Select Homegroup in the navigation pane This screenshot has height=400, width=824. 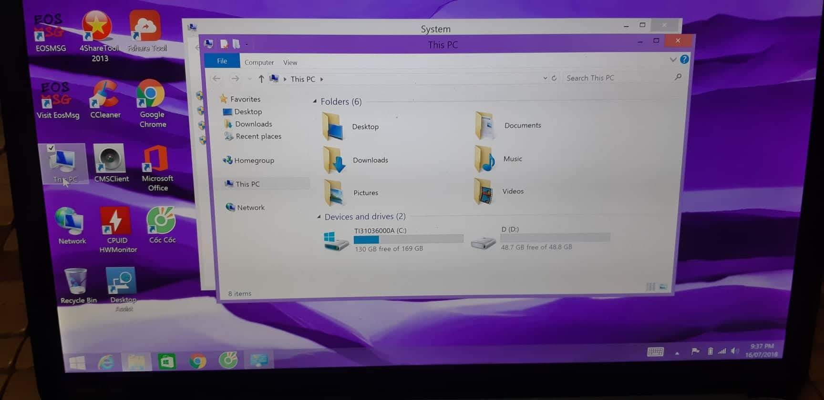253,160
